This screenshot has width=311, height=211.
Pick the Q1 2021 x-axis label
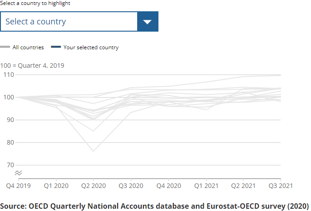click(206, 186)
